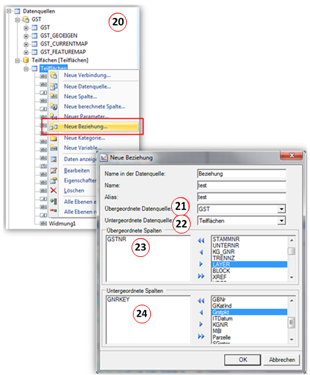310x375 pixels.
Task: Click the Bearbeiten pencil icon
Action: (54, 170)
